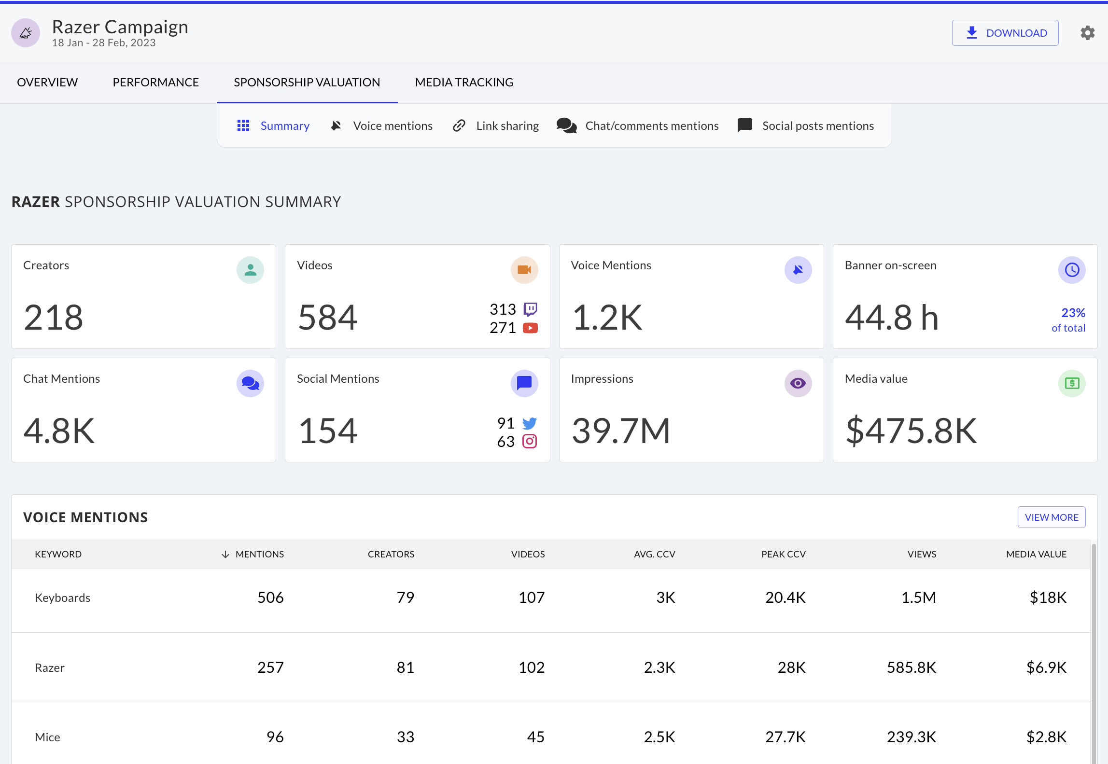The width and height of the screenshot is (1108, 764).
Task: Click Mice media value $2.8K
Action: tap(1047, 737)
